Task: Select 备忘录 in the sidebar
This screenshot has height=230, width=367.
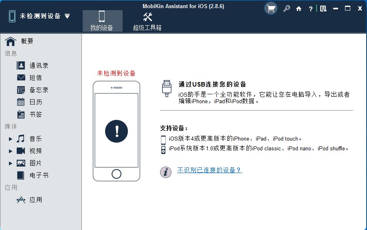Action: coord(39,90)
